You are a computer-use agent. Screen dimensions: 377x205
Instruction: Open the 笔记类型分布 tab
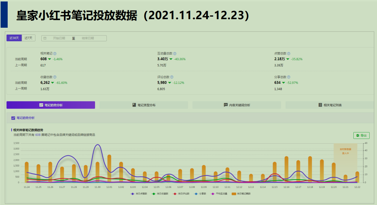click(144, 105)
